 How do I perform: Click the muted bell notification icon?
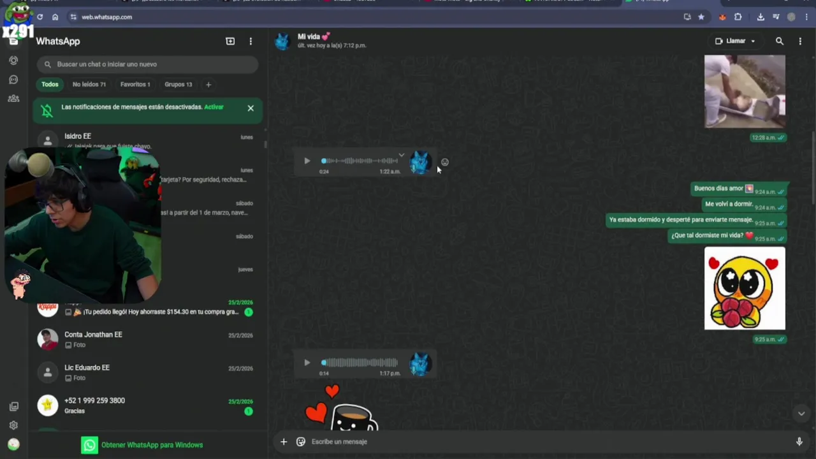47,110
